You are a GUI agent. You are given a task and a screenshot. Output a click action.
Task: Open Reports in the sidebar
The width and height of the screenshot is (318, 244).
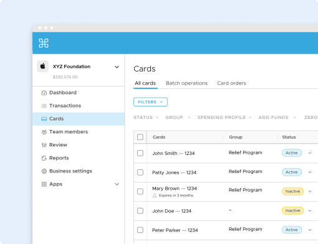coord(79,158)
